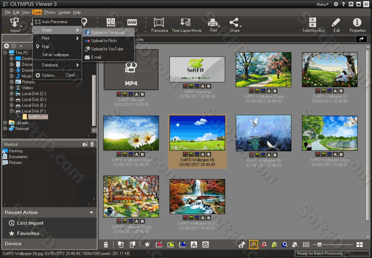Image resolution: width=372 pixels, height=258 pixels.
Task: Filter by red mark magnifier icon
Action: tap(264, 244)
